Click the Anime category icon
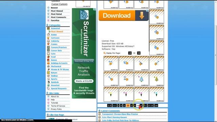 (48, 35)
